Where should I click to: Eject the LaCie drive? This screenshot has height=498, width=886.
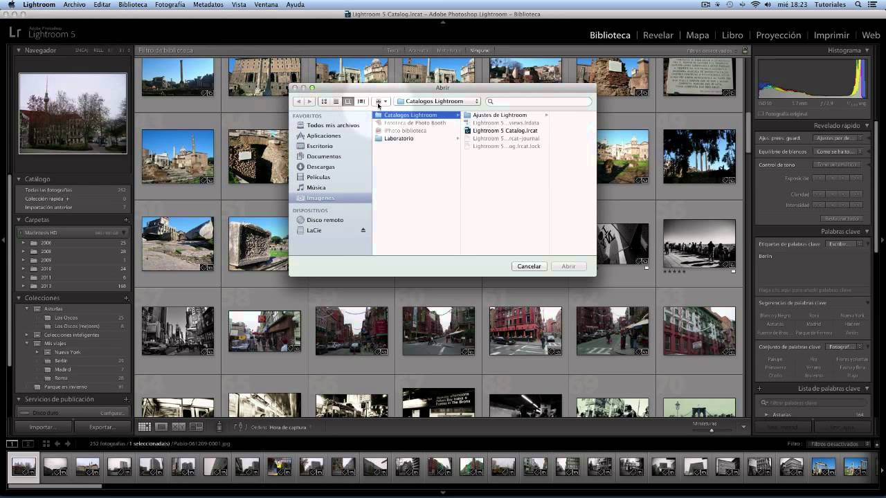click(x=363, y=230)
